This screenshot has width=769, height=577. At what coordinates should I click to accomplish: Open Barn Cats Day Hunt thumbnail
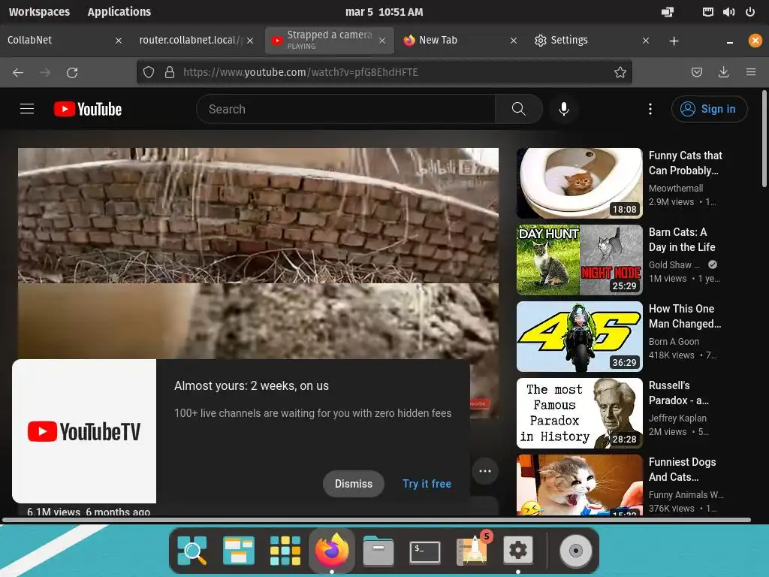579,260
